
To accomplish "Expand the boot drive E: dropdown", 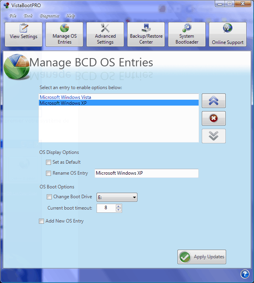I will [x=117, y=197].
